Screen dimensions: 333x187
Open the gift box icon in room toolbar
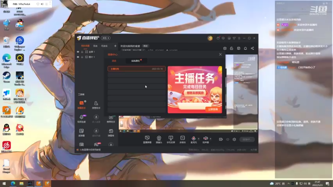(225, 48)
